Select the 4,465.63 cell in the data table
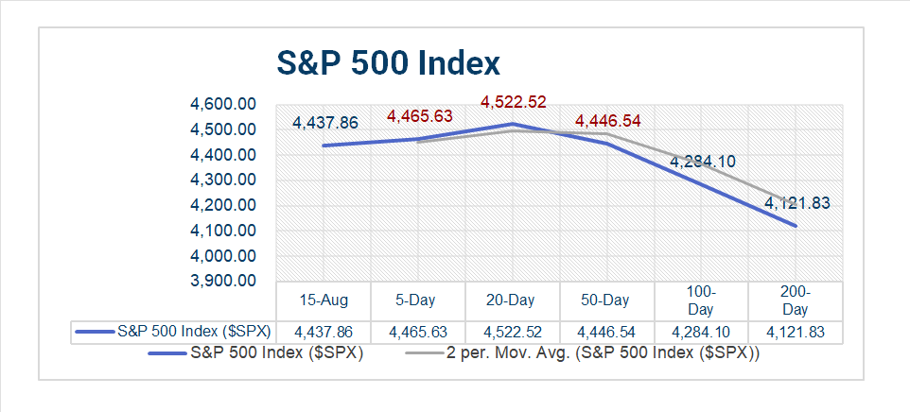Viewport: 910px width, 412px height. pos(418,333)
